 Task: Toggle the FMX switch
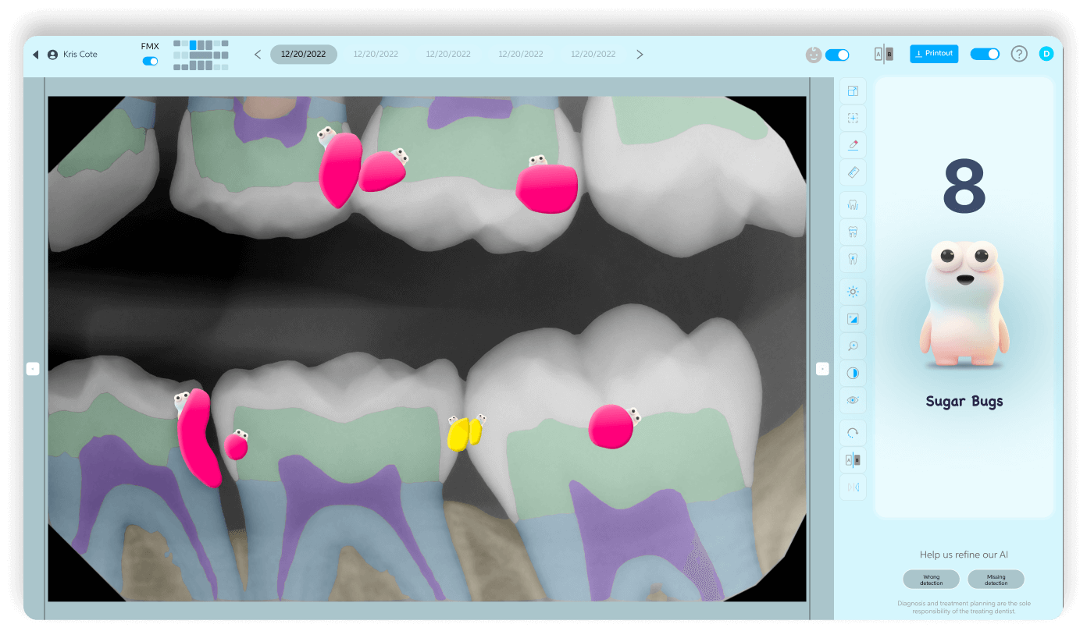coord(150,61)
